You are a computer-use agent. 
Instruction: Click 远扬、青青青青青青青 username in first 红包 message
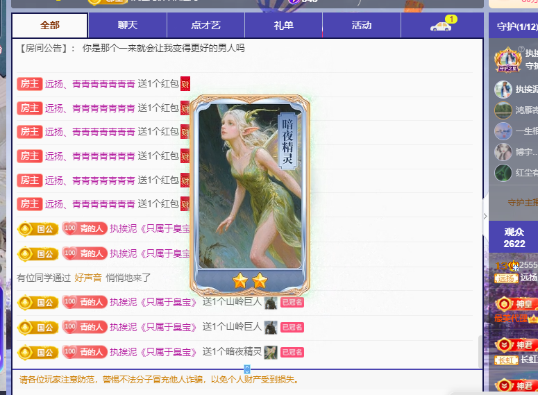click(90, 84)
